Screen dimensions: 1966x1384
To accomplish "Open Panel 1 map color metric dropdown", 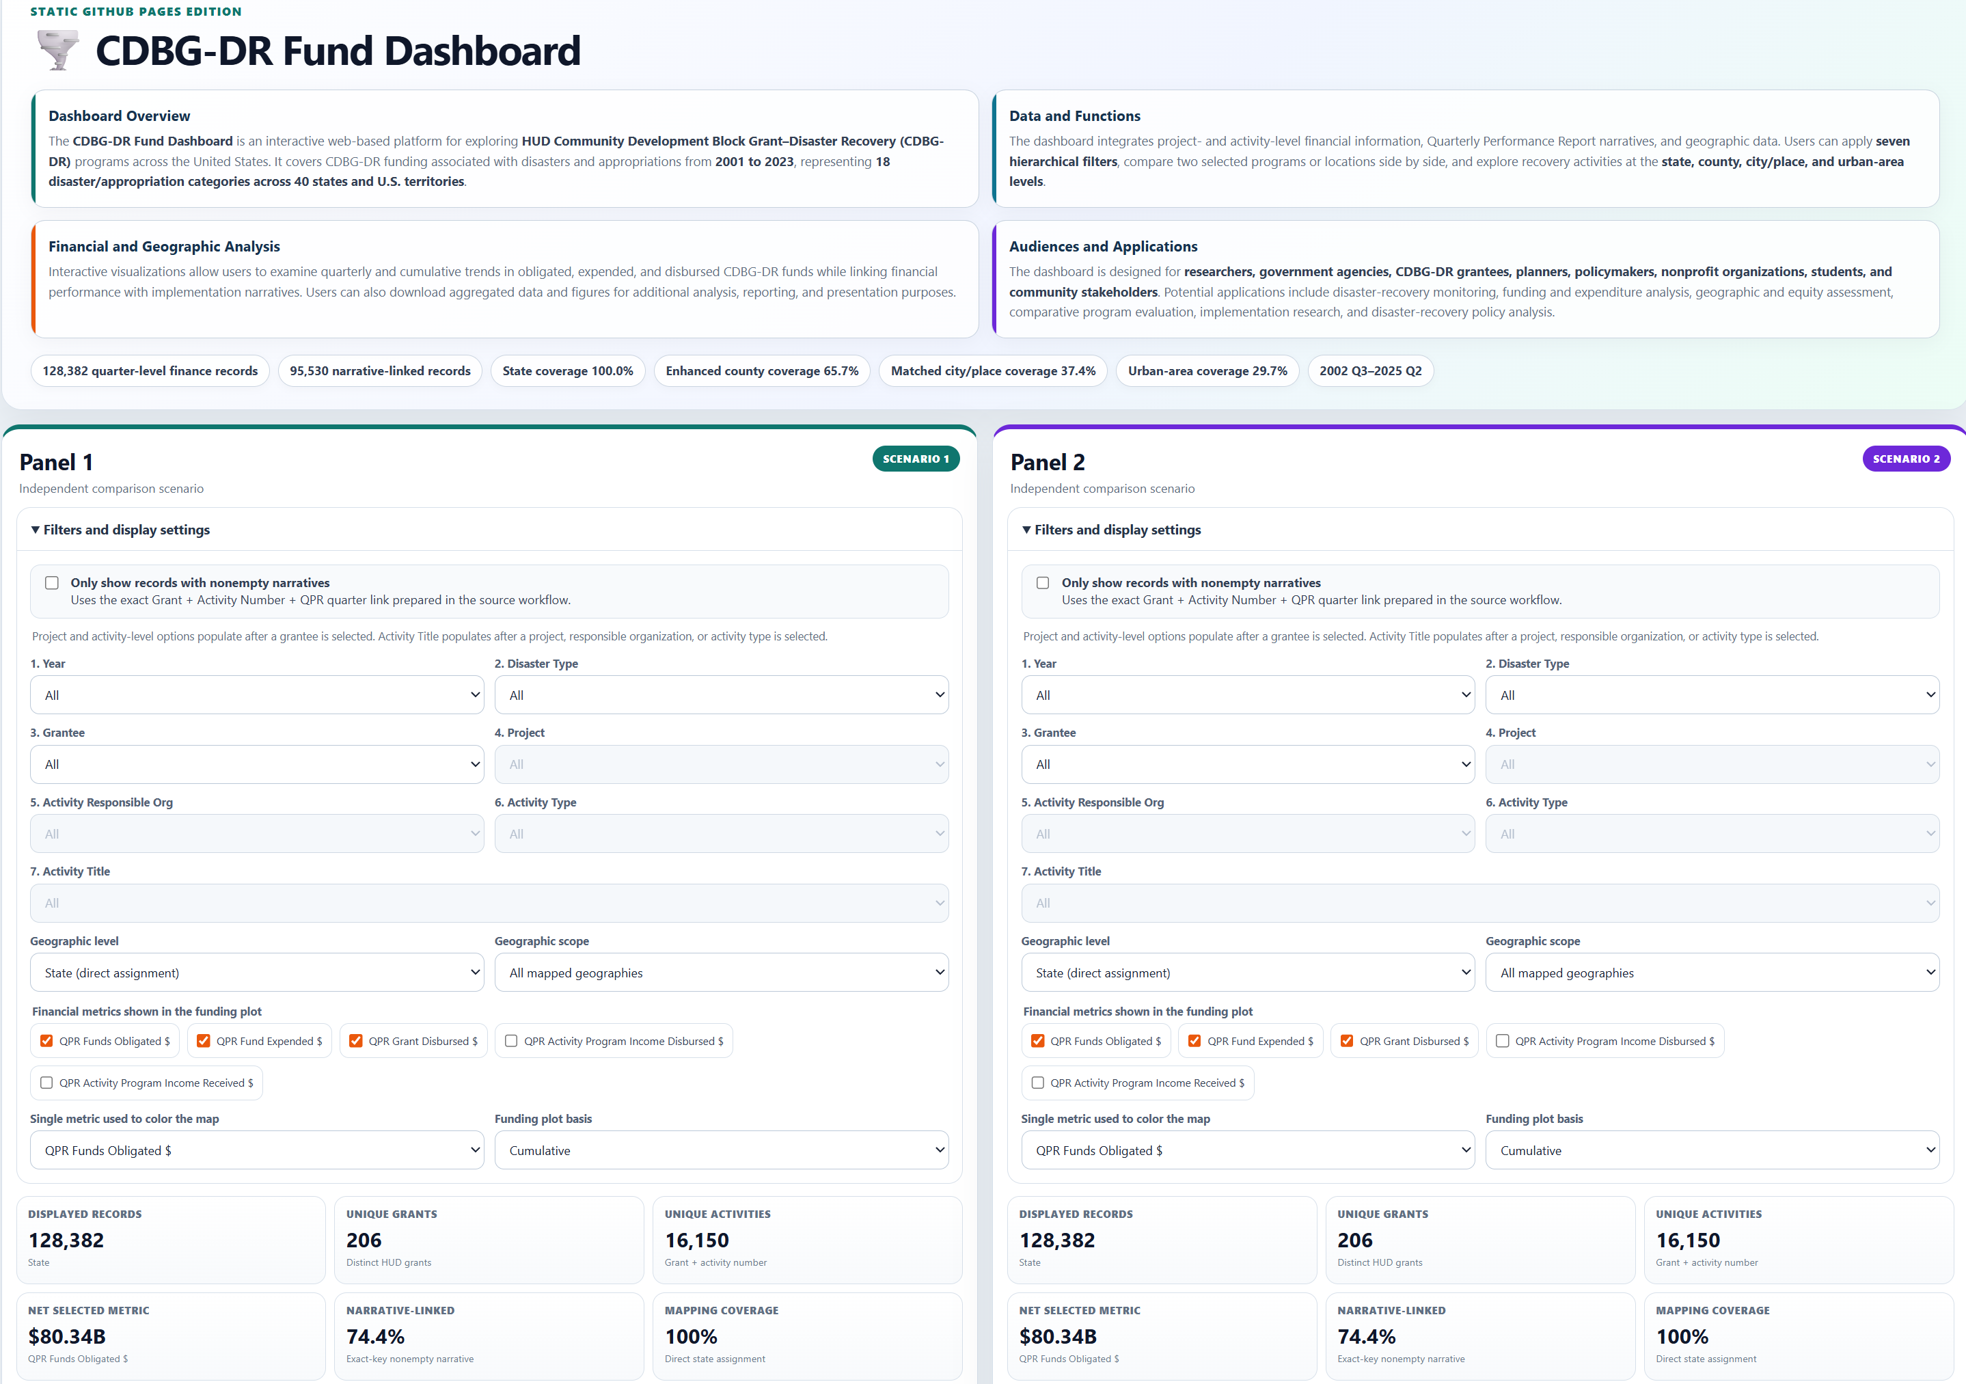I will [257, 1150].
